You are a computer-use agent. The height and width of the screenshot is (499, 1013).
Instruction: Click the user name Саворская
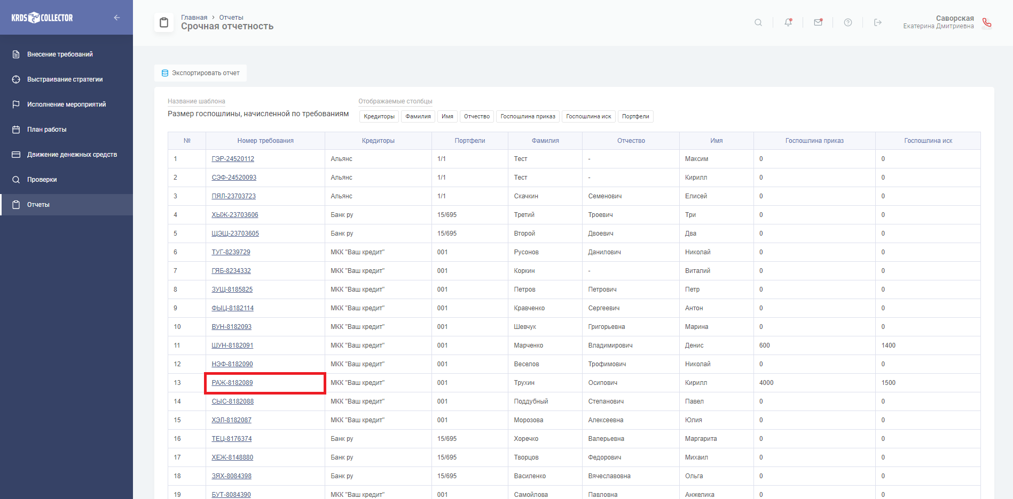[x=955, y=18]
